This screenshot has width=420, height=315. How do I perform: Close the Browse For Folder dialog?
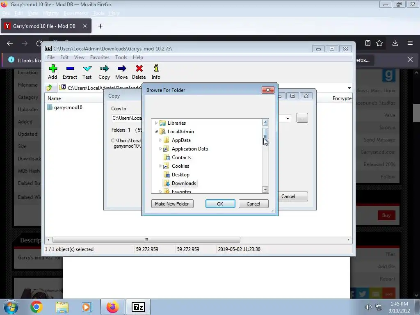pyautogui.click(x=268, y=90)
